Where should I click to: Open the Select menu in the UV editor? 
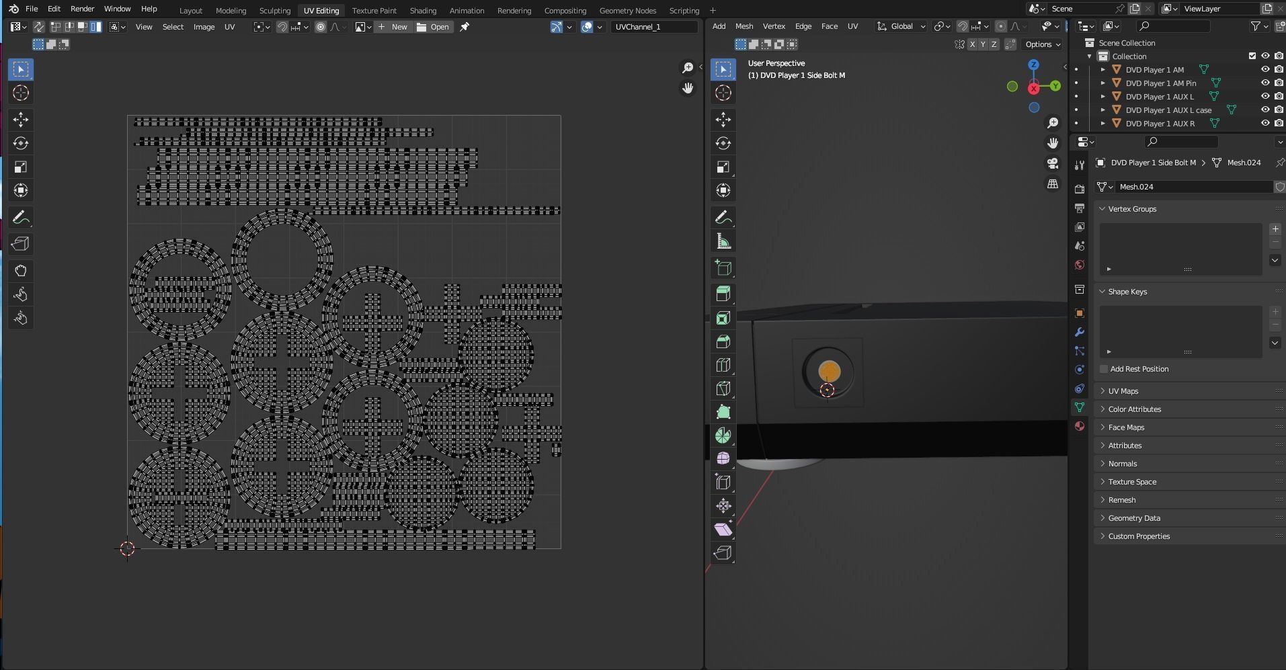[173, 27]
